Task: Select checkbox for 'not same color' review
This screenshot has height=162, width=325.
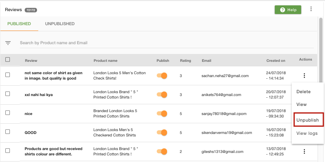Action: click(x=8, y=75)
